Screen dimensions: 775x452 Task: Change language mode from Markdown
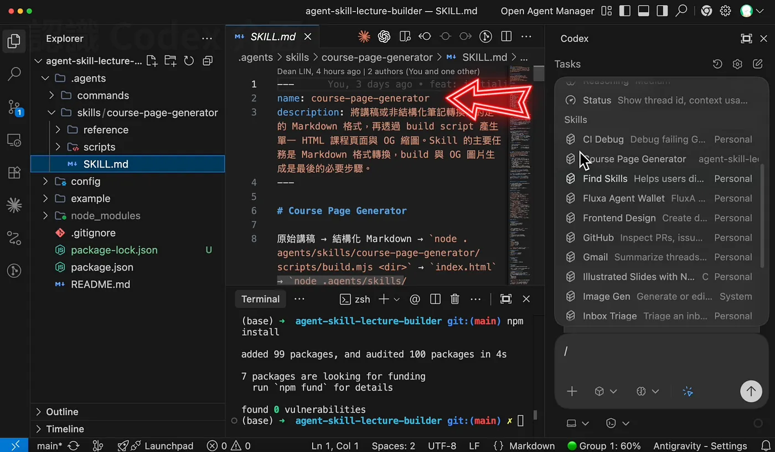click(532, 446)
